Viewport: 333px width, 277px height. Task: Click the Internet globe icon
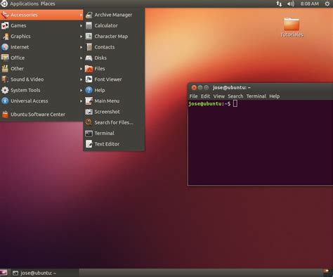5,47
